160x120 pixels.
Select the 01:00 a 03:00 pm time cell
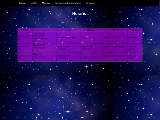(x=25, y=37)
